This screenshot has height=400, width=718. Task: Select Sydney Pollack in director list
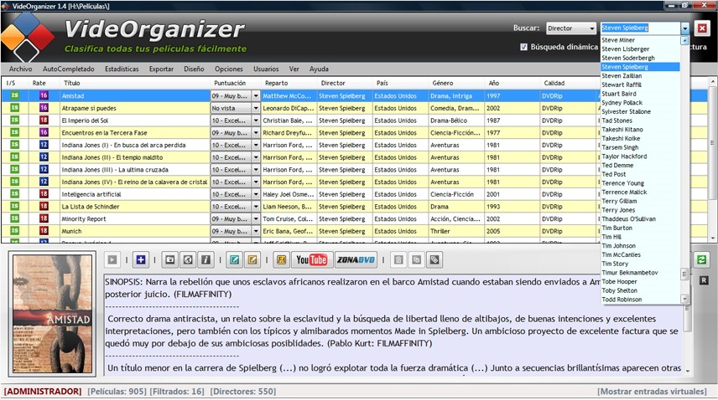click(x=640, y=103)
